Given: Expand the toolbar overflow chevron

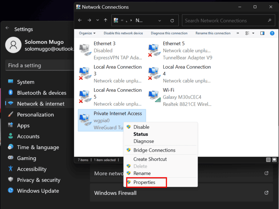Looking at the screenshot, I should point(238,33).
